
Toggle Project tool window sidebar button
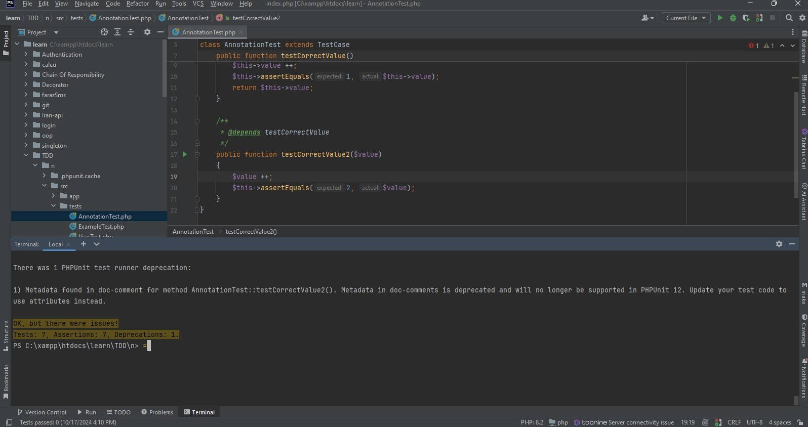pyautogui.click(x=6, y=43)
